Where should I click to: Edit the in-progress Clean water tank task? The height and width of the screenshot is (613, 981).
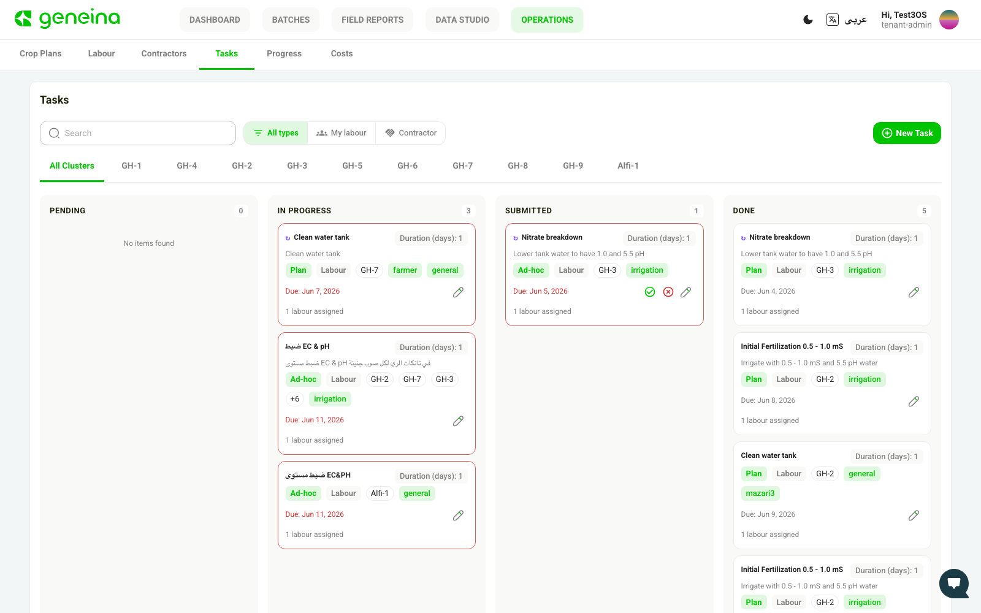[x=458, y=292]
